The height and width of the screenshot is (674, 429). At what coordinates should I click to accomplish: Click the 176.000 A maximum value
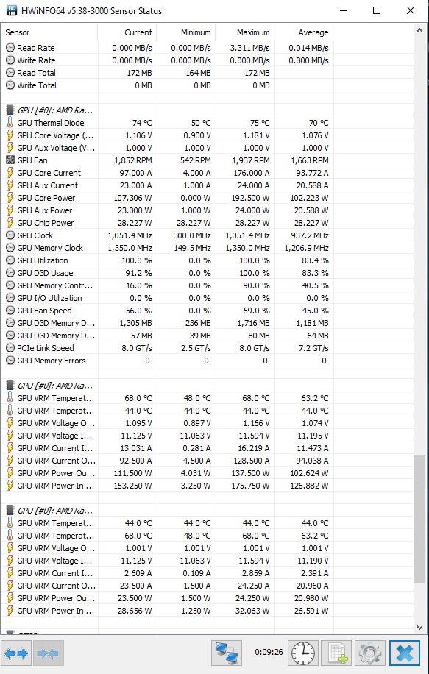click(251, 173)
